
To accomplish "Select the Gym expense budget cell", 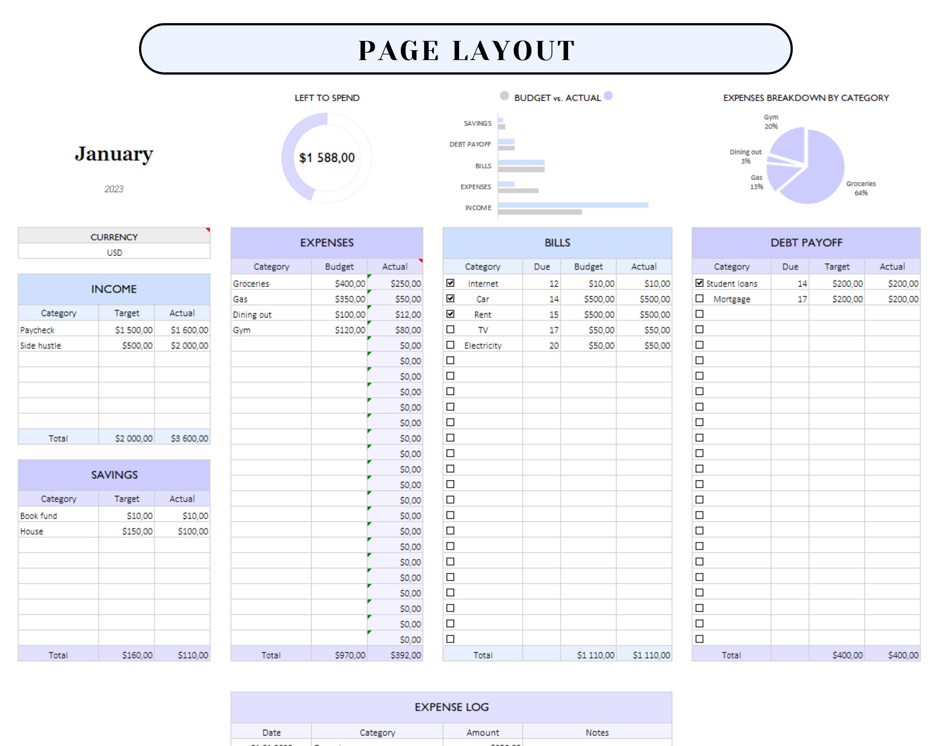I will click(339, 329).
